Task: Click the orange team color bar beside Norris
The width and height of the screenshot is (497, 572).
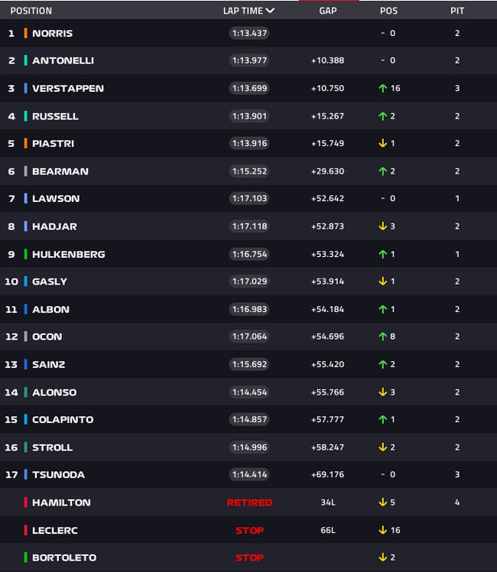Action: [26, 34]
